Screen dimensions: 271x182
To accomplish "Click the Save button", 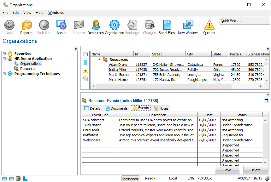I will coord(227,170).
